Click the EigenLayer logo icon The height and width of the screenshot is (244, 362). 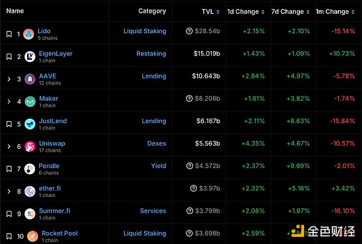pos(29,57)
